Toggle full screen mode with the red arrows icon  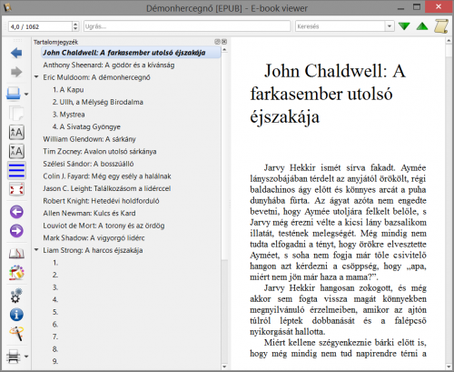coord(16,189)
